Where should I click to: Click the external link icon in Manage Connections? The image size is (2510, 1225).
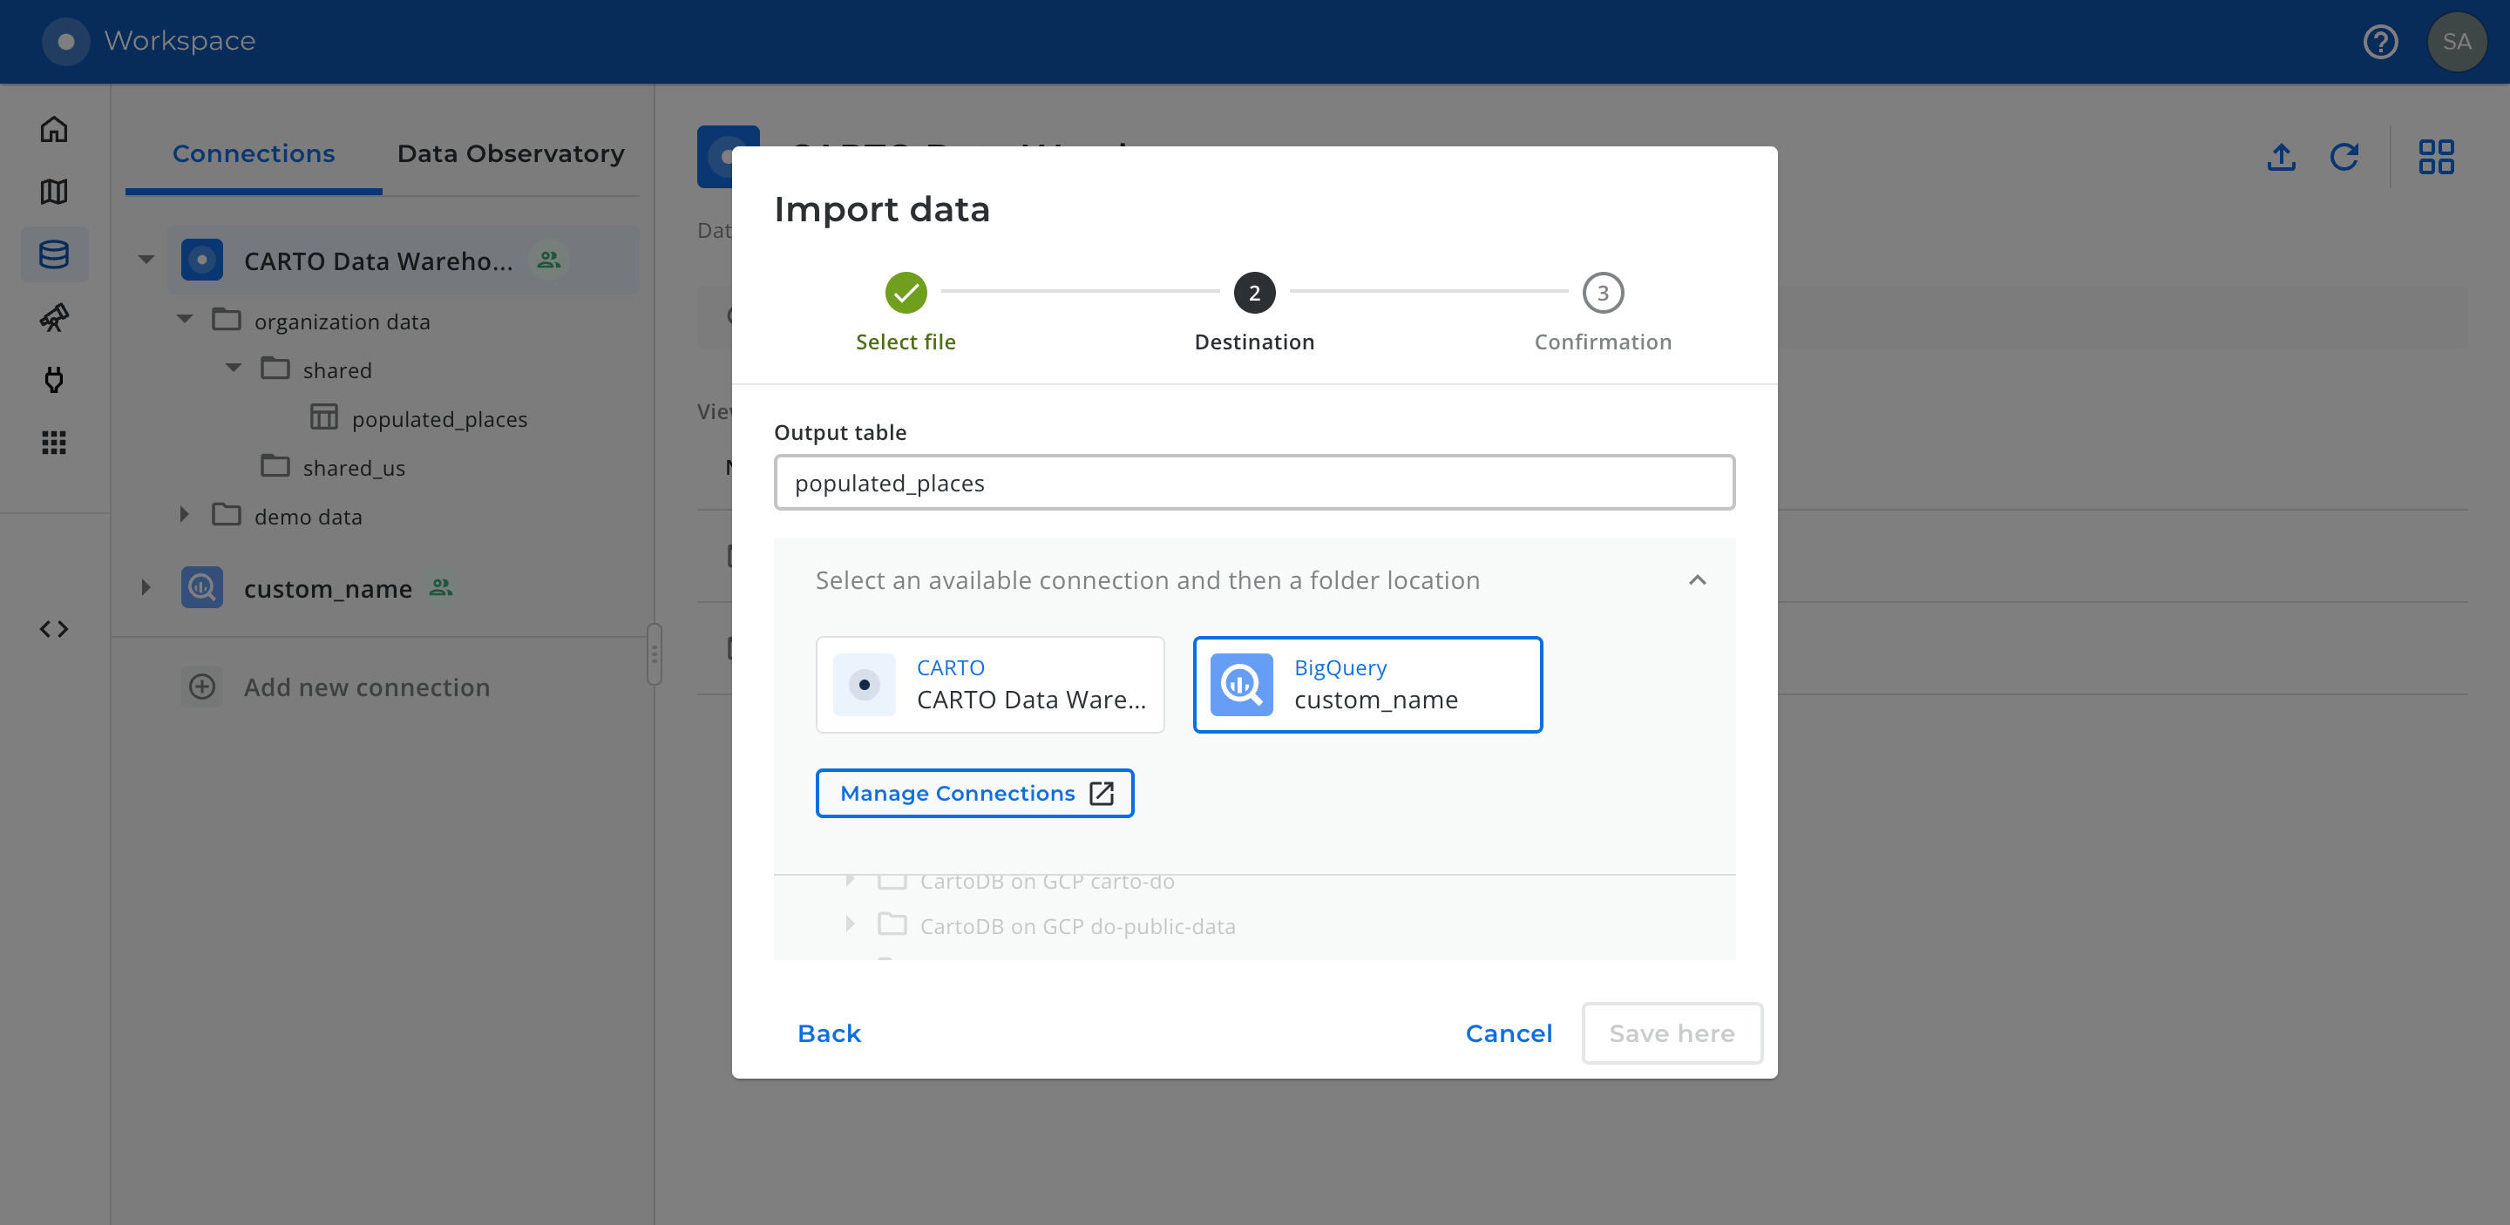1102,794
